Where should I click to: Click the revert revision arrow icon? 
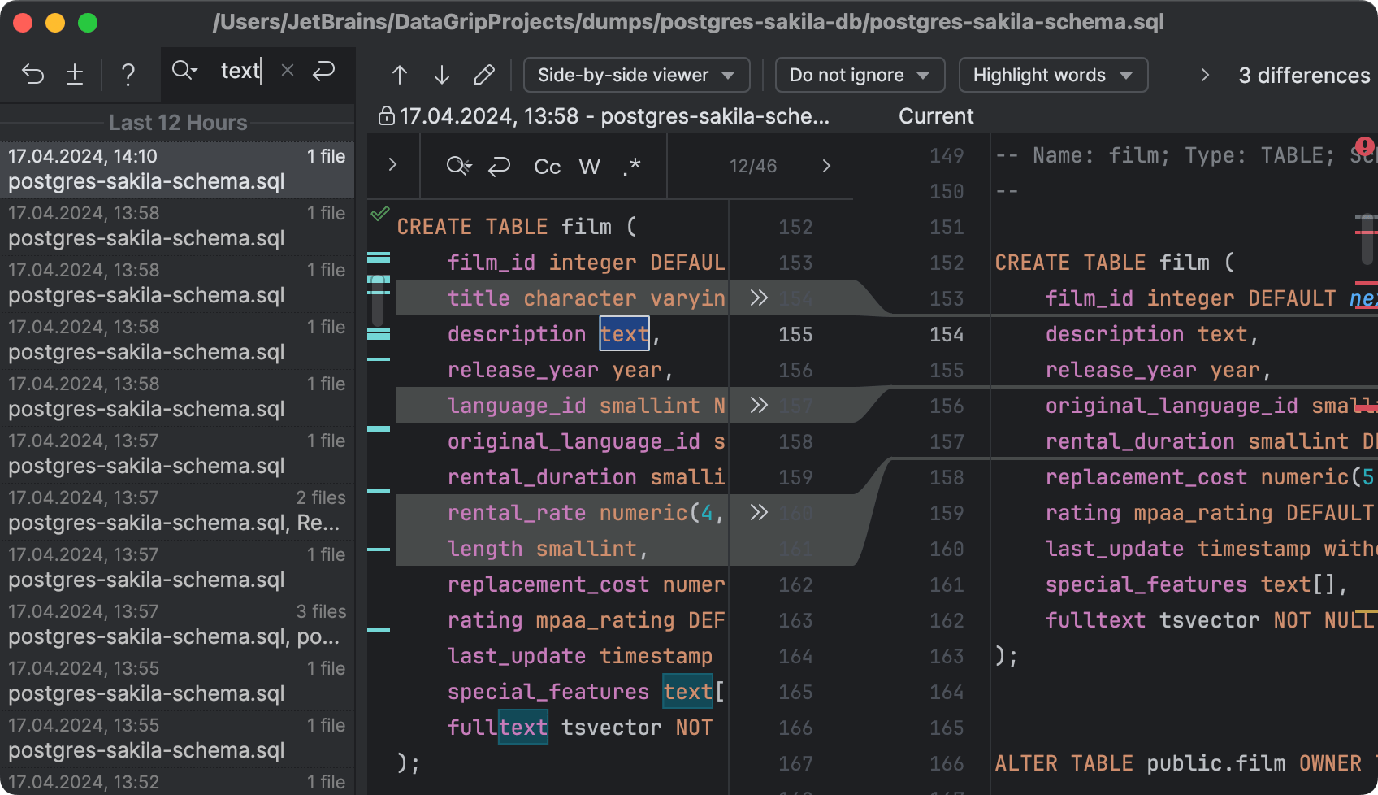[x=32, y=74]
